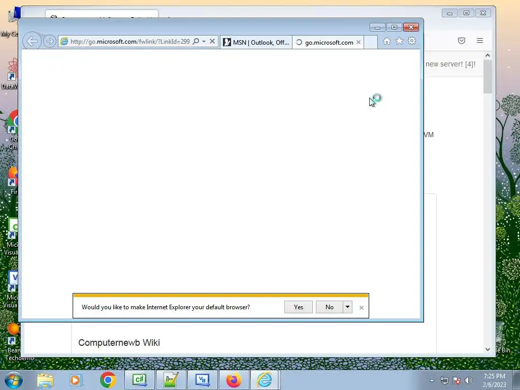Screen dimensions: 520x390
Task: Open Windows Explorer from the taskbar
Action: point(45,380)
